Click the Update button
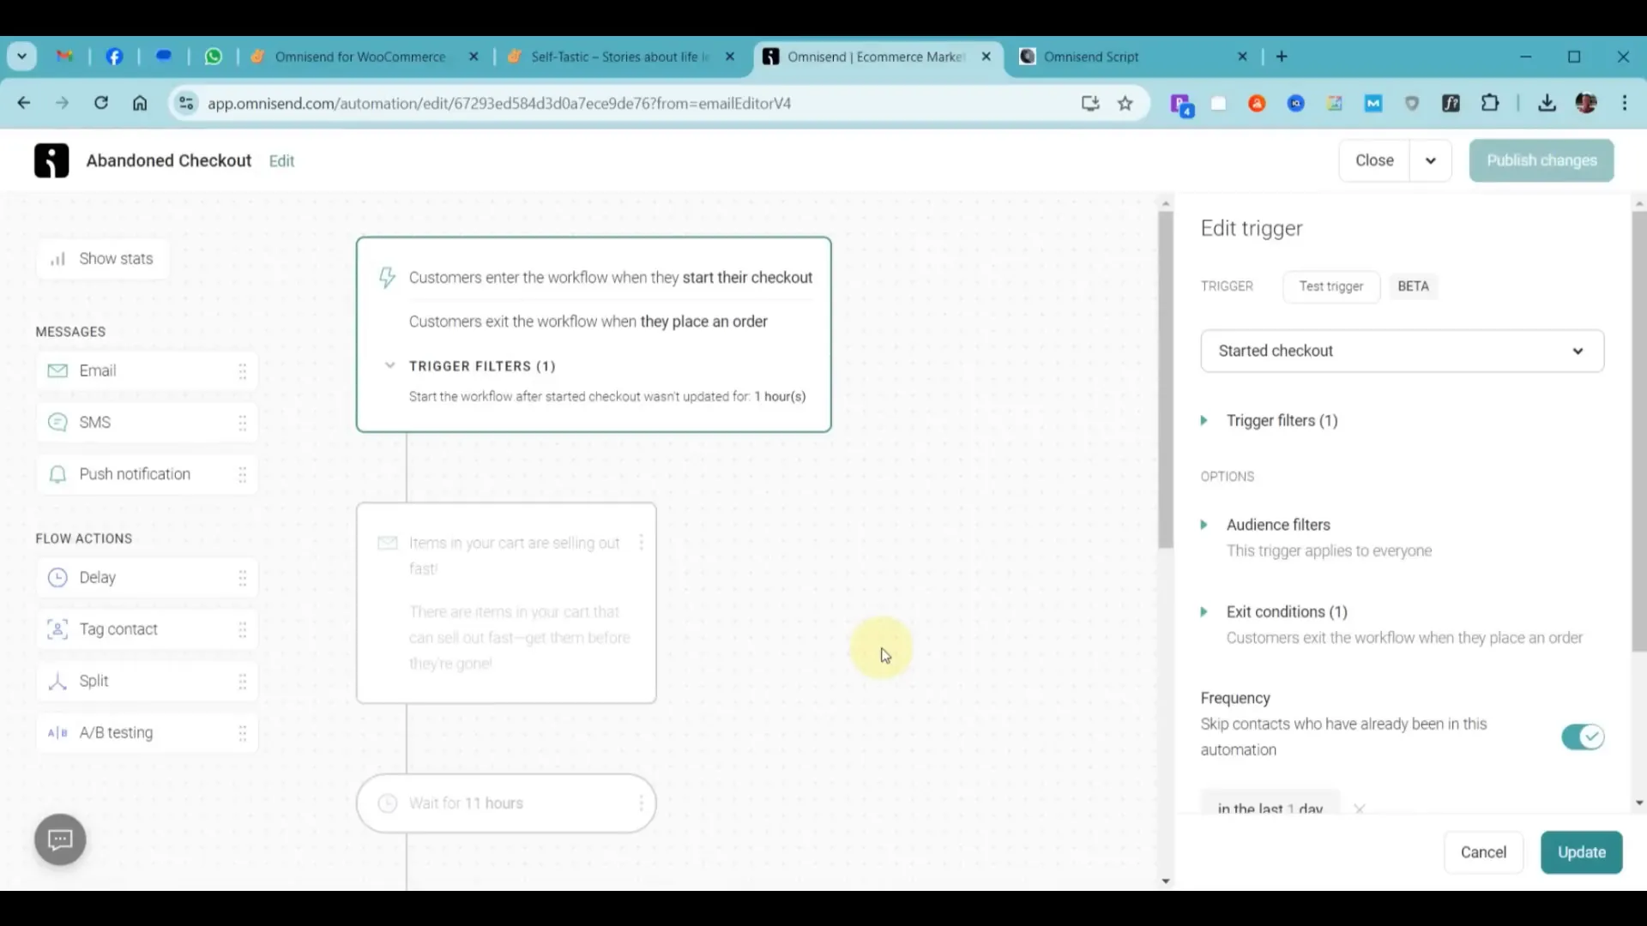This screenshot has width=1647, height=926. tap(1581, 852)
